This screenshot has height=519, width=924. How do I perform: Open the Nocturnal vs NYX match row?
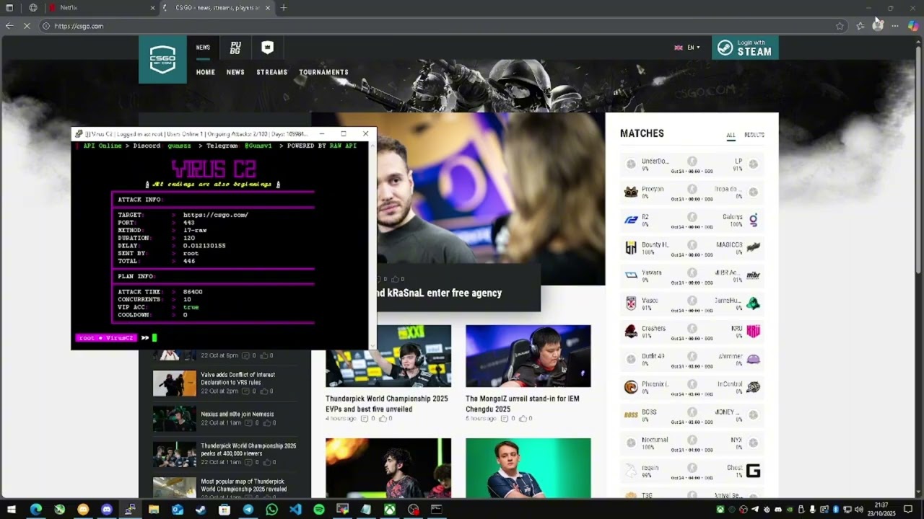(x=692, y=443)
